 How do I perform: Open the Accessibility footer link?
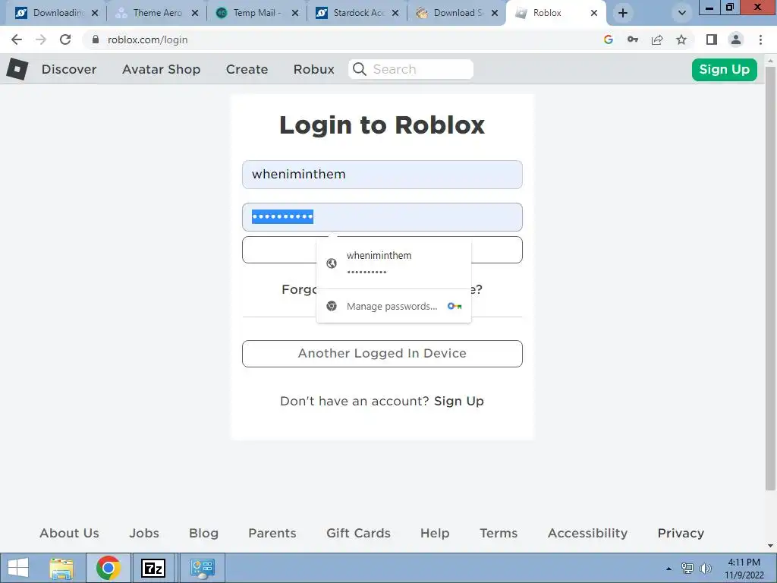[x=587, y=533]
